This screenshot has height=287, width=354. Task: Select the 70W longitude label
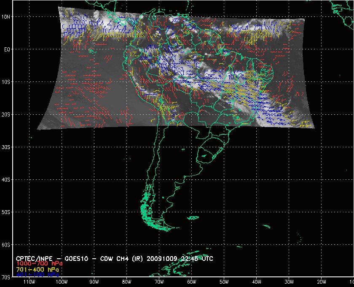[159, 282]
